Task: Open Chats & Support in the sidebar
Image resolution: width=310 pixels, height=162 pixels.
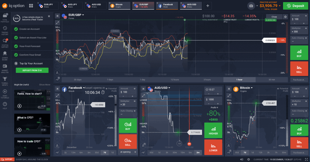Action: tap(5, 43)
